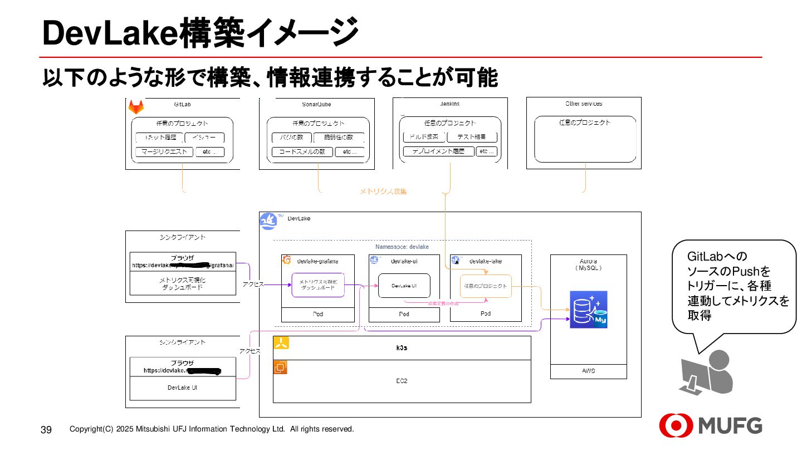Click 任意のプロジェクト inside the GitLab box
Viewport: 802px width, 451px height.
183,124
